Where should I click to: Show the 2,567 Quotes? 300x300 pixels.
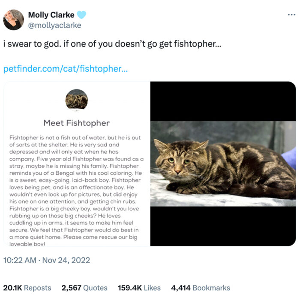(84, 288)
